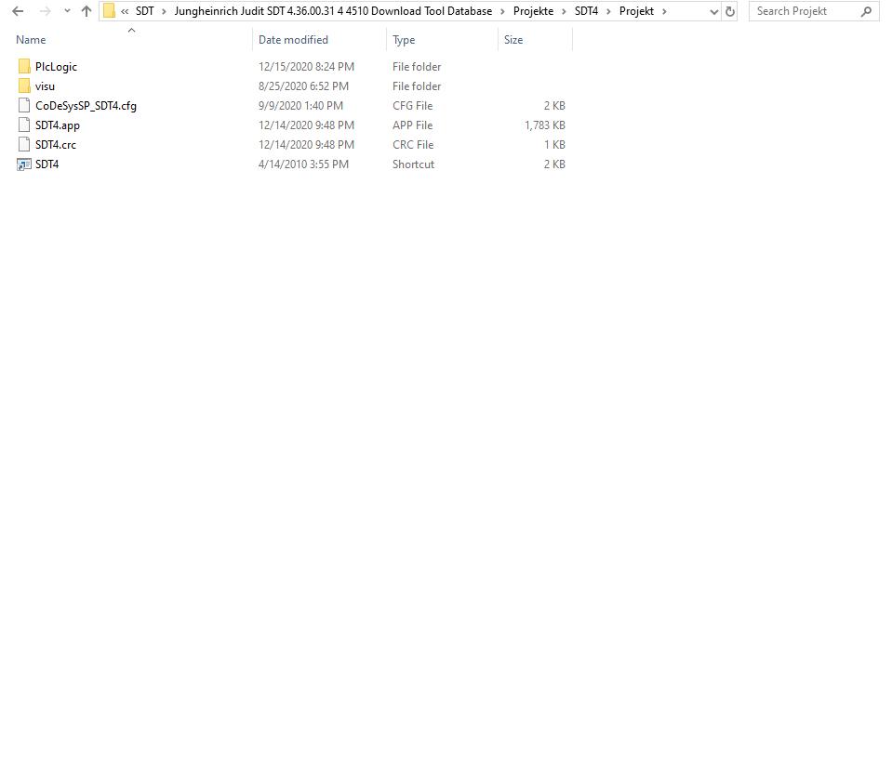The image size is (892, 762).
Task: Sort listing by Size column header
Action: [513, 39]
